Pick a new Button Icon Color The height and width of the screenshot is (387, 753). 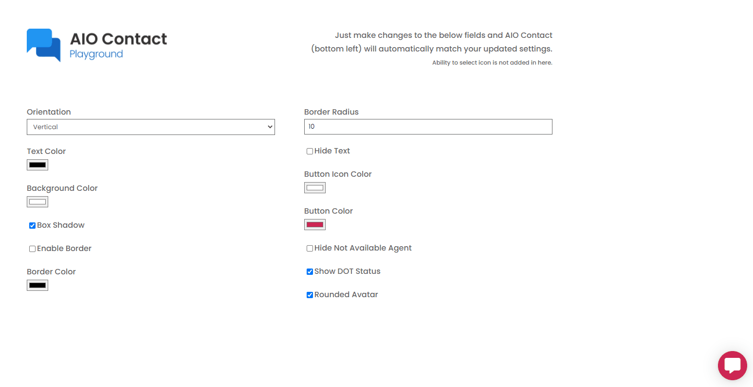pyautogui.click(x=315, y=188)
